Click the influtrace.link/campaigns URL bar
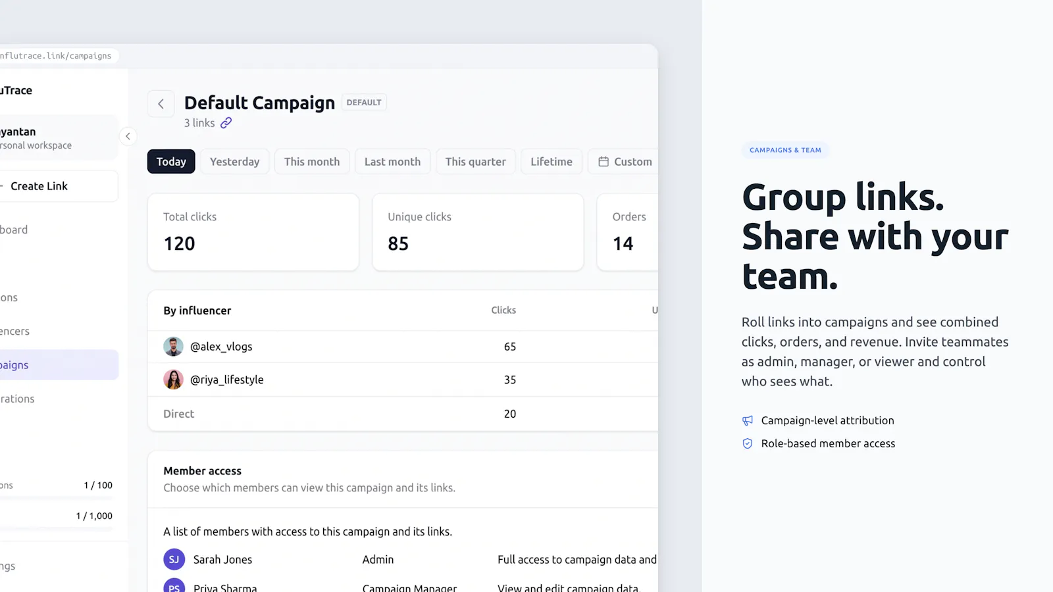 [x=59, y=56]
